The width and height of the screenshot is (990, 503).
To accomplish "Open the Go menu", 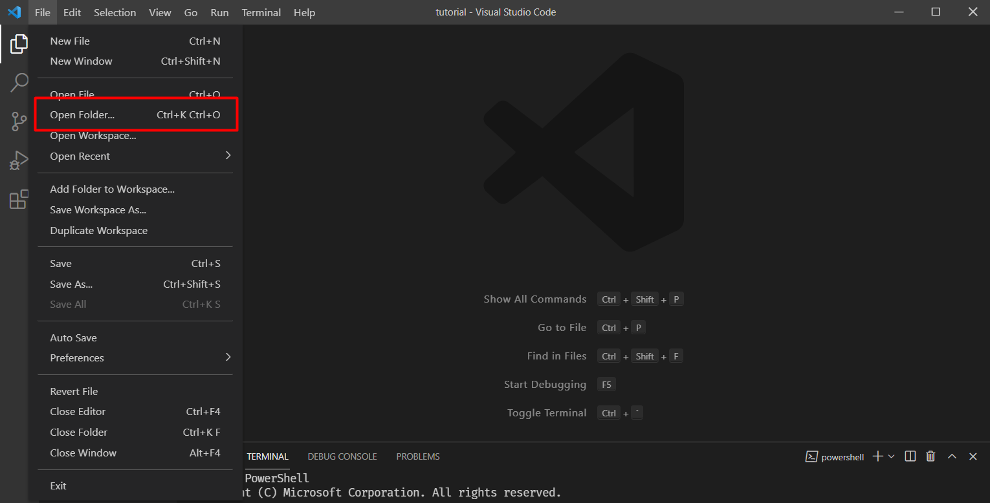I will pyautogui.click(x=191, y=12).
